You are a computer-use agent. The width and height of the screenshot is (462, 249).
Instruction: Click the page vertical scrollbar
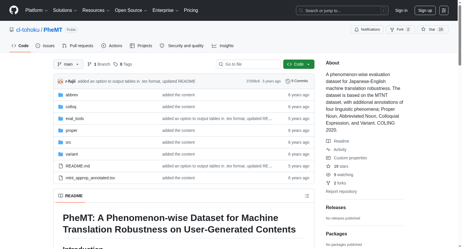tap(460, 124)
